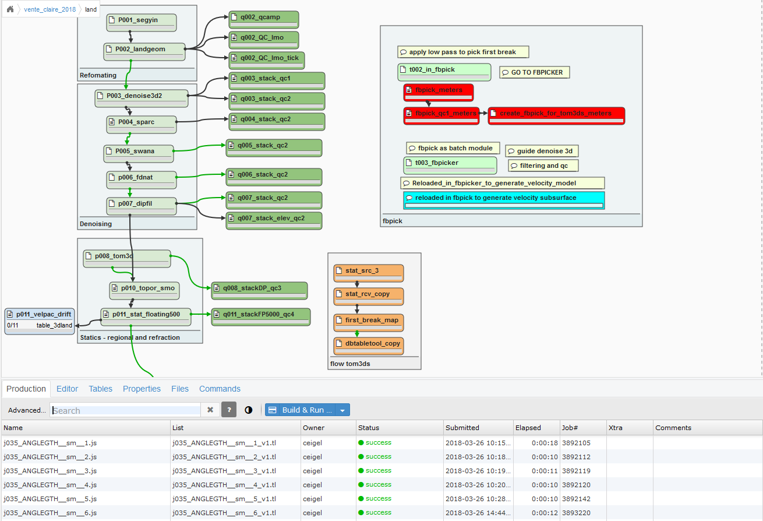Click the Build & Run button
The height and width of the screenshot is (521, 763).
click(301, 410)
